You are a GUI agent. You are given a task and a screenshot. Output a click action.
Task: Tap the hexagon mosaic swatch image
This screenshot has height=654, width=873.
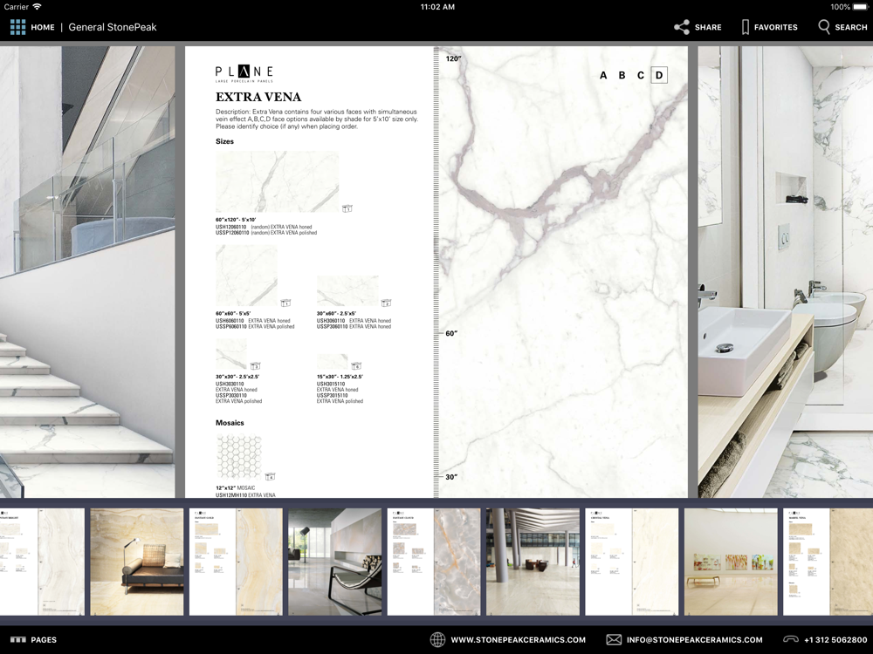click(239, 457)
